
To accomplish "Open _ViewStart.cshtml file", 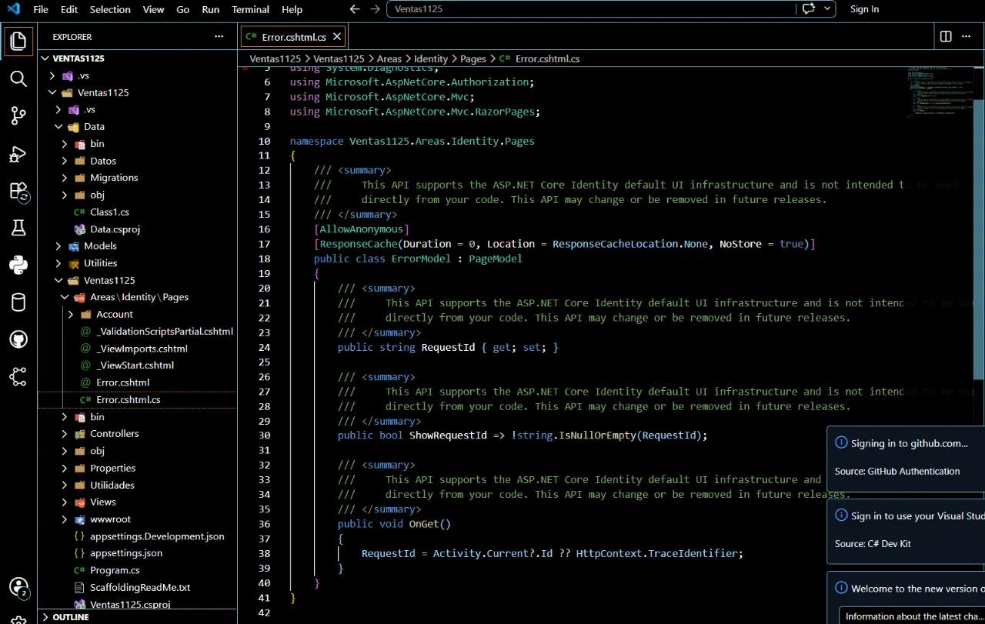I will point(135,365).
